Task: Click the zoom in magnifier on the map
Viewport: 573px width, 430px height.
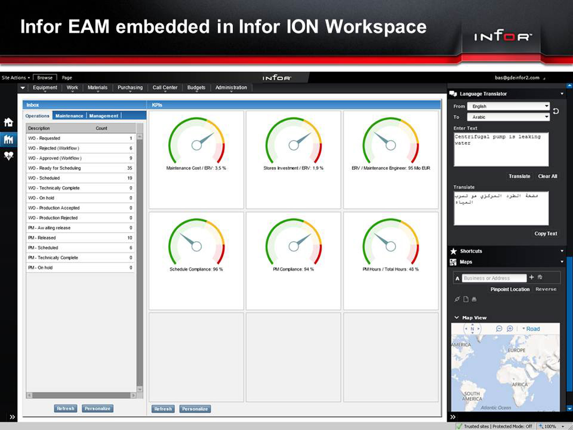Action: pos(510,328)
